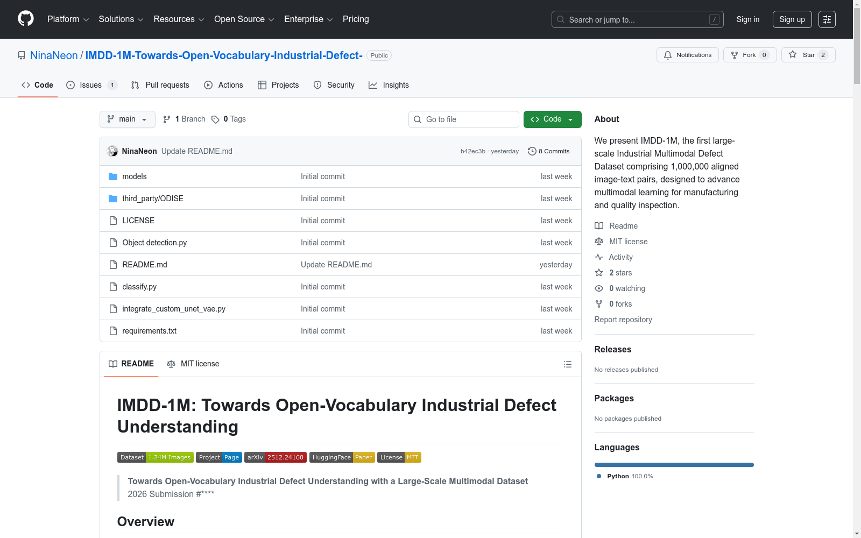861x538 pixels.
Task: Open the Security tab
Action: [x=334, y=85]
